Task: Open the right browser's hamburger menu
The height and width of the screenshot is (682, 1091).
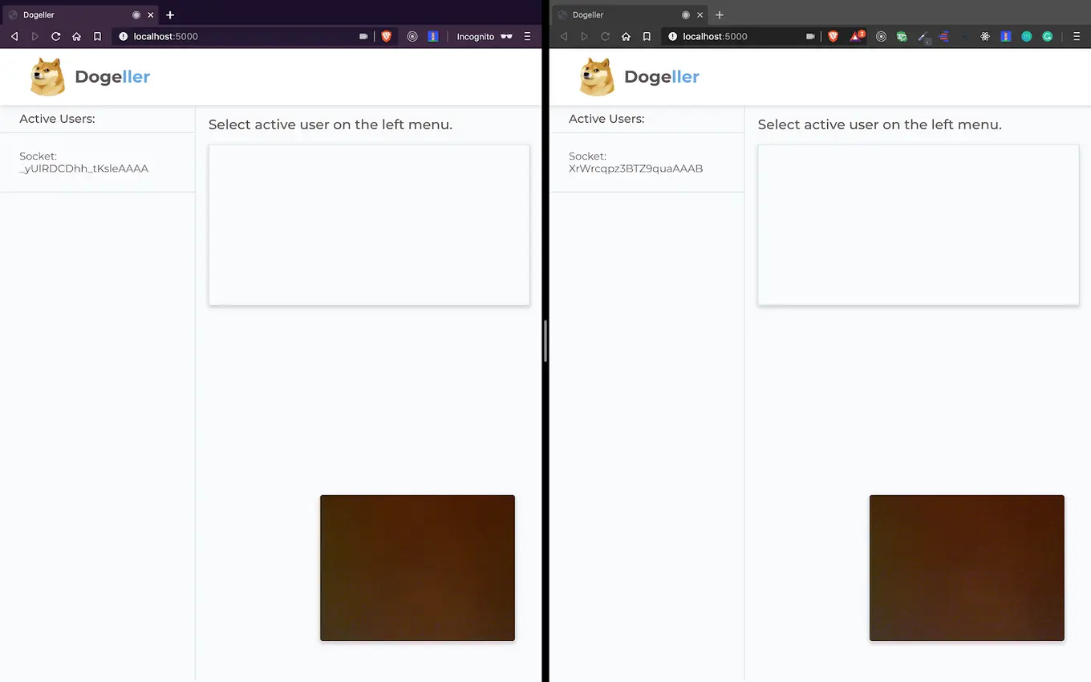Action: pos(1076,36)
